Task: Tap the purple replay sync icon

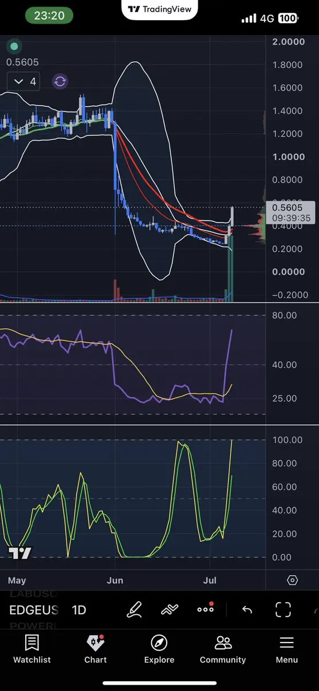Action: click(x=60, y=82)
